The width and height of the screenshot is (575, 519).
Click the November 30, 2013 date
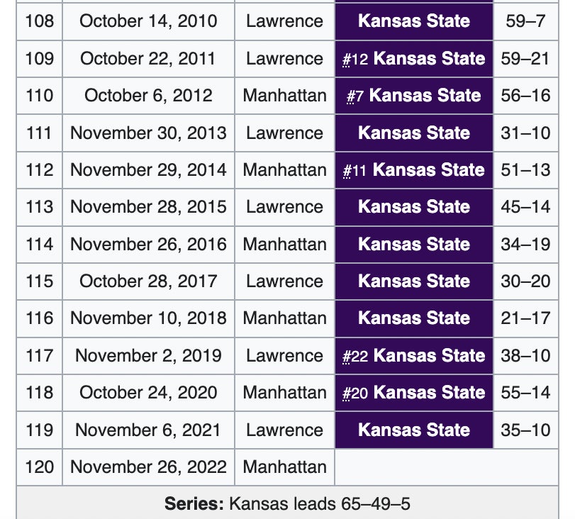tap(148, 133)
